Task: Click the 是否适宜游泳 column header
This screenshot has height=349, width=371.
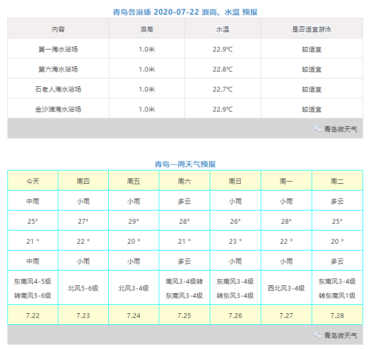Action: coord(312,29)
